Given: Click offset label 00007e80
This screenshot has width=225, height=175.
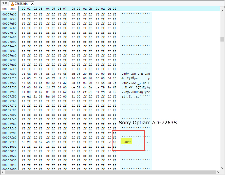Looking at the screenshot, I should click(9, 37).
